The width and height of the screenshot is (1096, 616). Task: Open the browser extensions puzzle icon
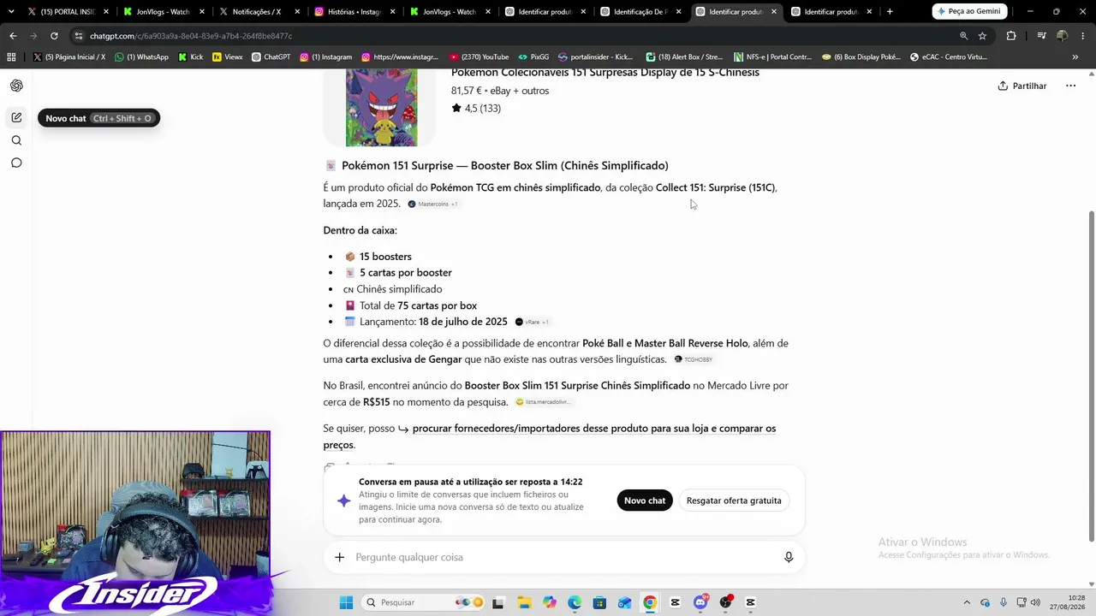pyautogui.click(x=1011, y=36)
